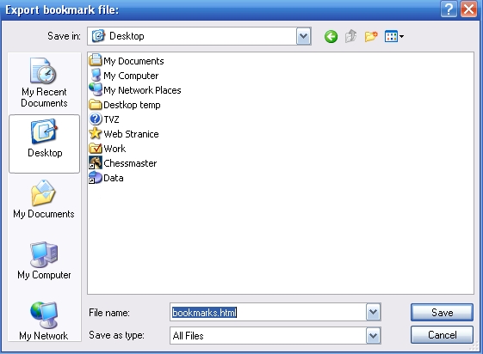Screen dimensions: 483x354
Task: Select the Work folder
Action: point(108,149)
